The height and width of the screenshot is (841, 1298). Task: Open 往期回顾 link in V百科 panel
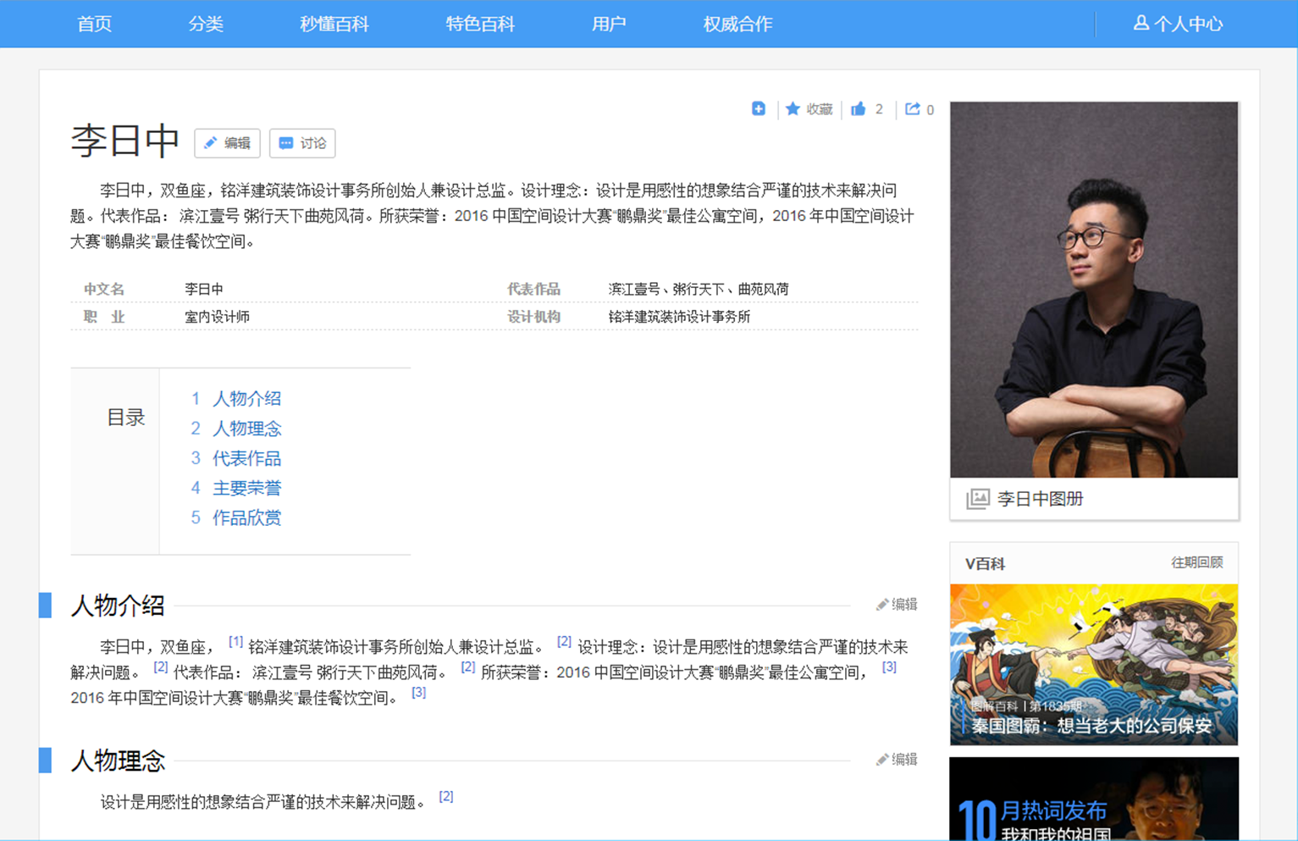pos(1196,562)
